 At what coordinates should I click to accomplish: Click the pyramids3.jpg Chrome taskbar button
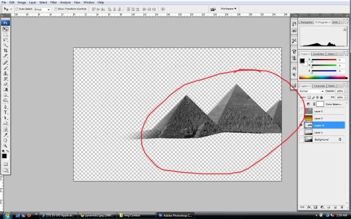(98, 215)
